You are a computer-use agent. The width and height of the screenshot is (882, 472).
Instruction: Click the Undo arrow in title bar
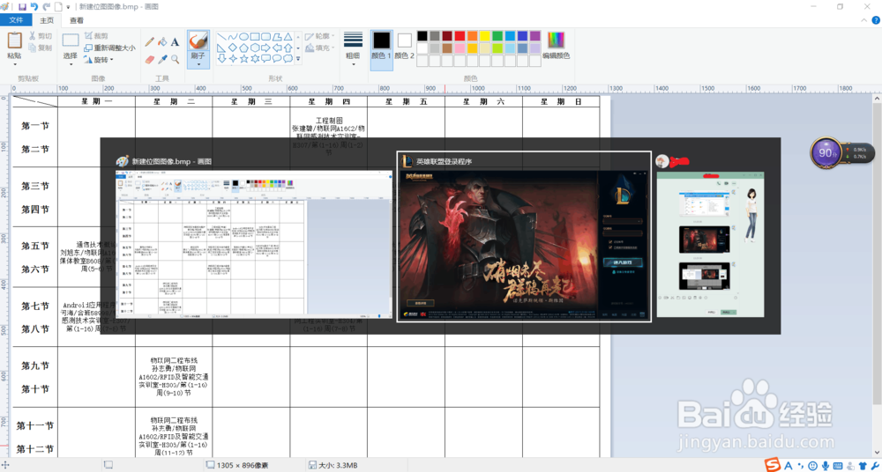34,7
